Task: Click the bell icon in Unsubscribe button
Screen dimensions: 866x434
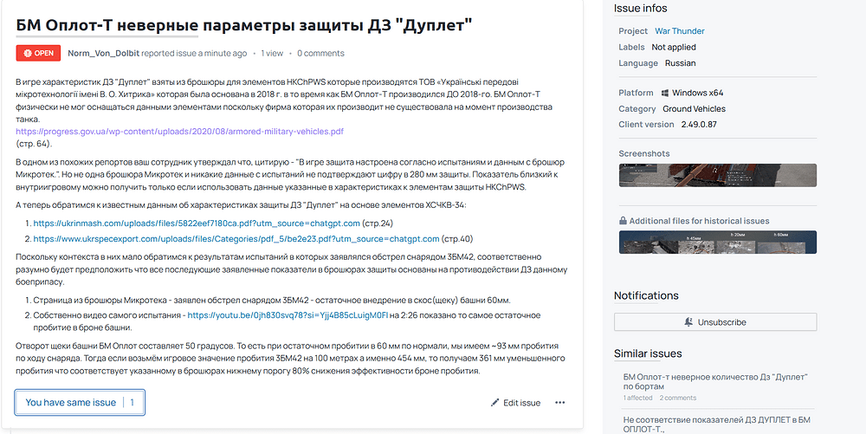Action: click(688, 322)
